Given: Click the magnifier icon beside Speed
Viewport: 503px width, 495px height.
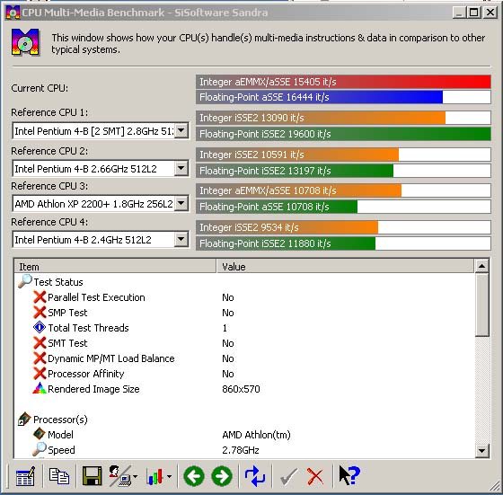Looking at the screenshot, I should pos(40,449).
